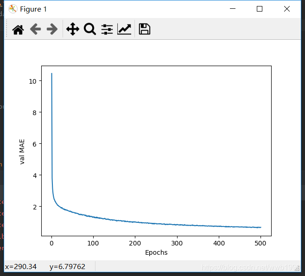This screenshot has width=305, height=276.
Task: Click the y-axis tick label 4
Action: [x=35, y=176]
